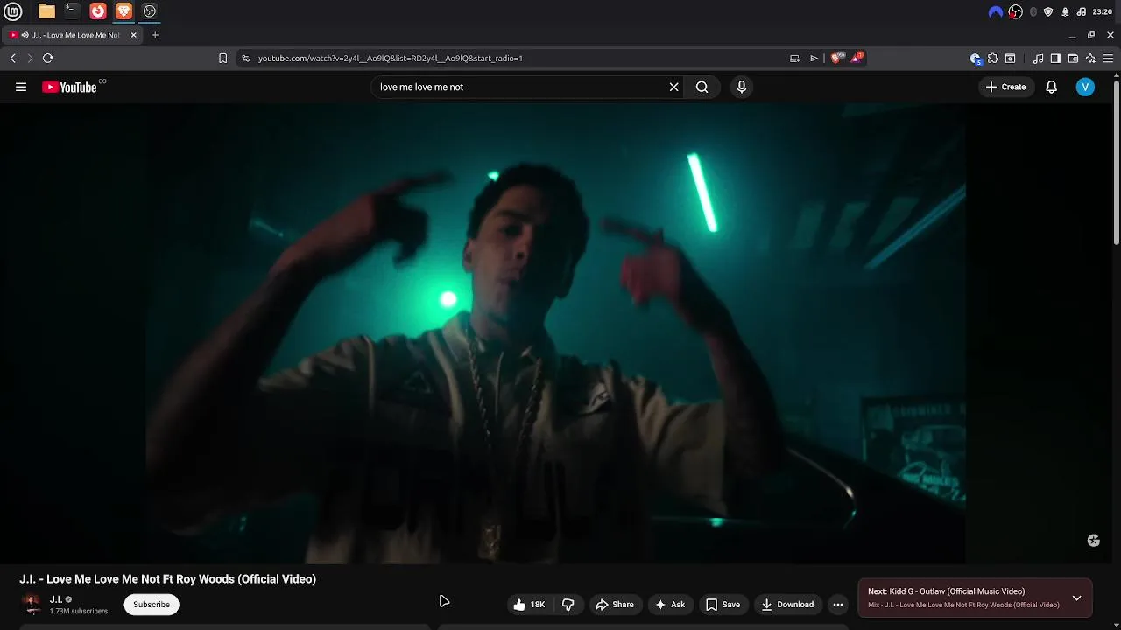This screenshot has height=630, width=1121.
Task: Click the extension overlay icon at the player edge
Action: [x=1093, y=541]
